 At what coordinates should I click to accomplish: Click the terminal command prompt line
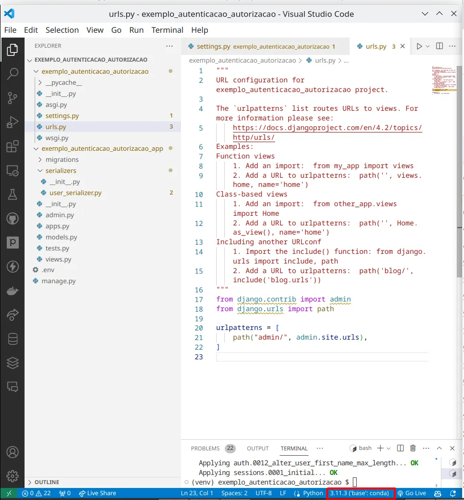click(x=274, y=482)
